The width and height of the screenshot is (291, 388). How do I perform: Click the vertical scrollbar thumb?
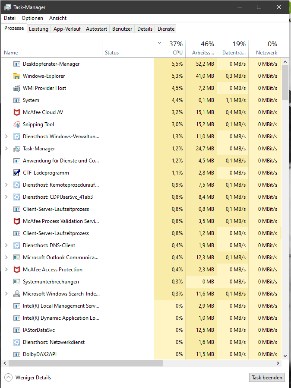tap(285, 83)
